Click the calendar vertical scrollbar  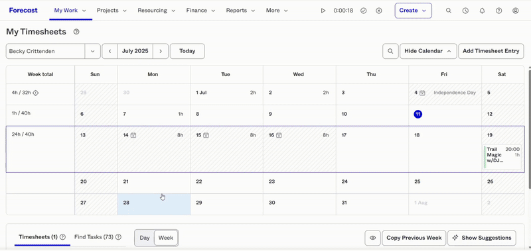tap(529, 128)
